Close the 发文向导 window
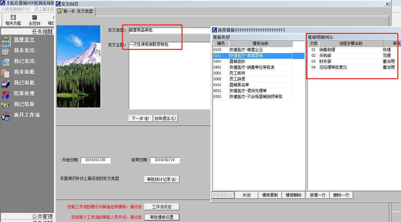 (387, 4)
